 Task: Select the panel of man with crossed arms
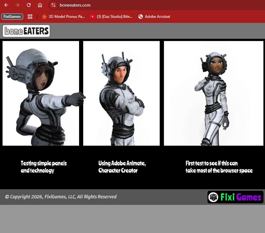click(121, 93)
